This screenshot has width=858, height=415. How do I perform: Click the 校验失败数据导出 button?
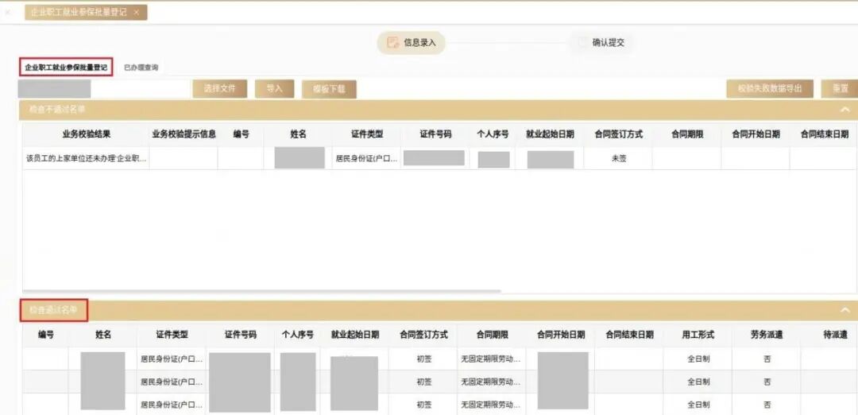pyautogui.click(x=770, y=89)
